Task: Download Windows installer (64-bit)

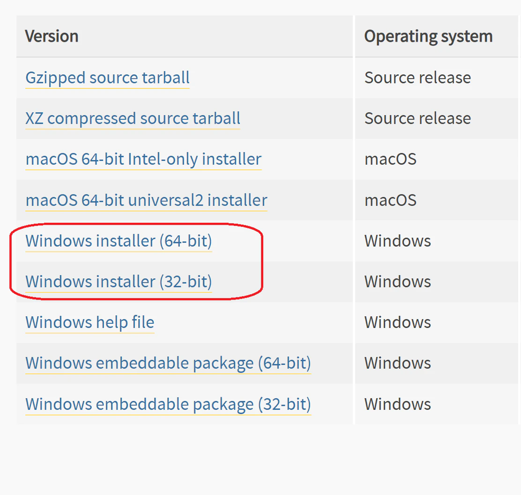Action: [119, 241]
